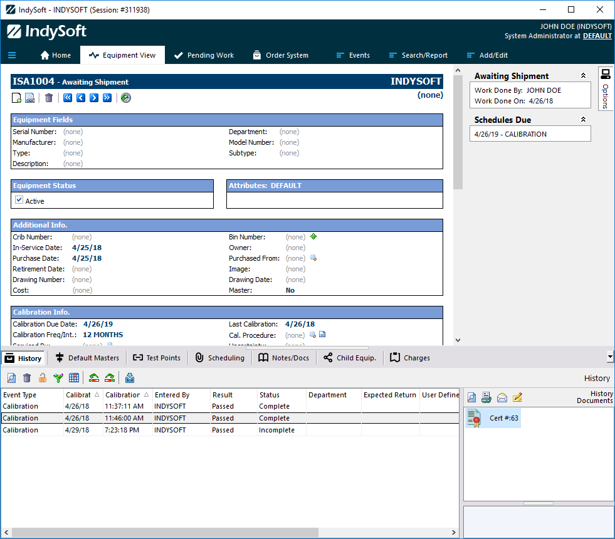Screen dimensions: 615x539
Task: Click the green plus next to Bin Number
Action: click(313, 237)
